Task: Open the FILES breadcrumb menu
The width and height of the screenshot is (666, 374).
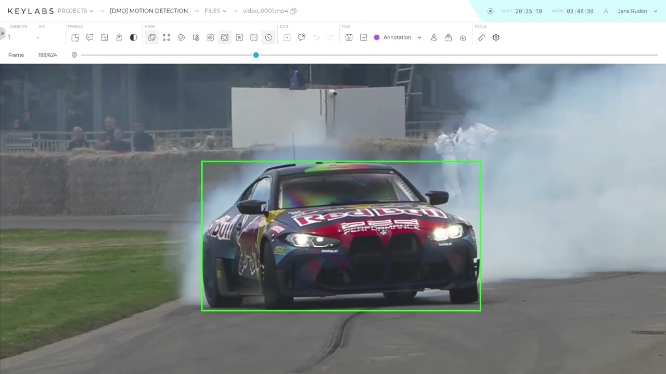Action: tap(215, 11)
